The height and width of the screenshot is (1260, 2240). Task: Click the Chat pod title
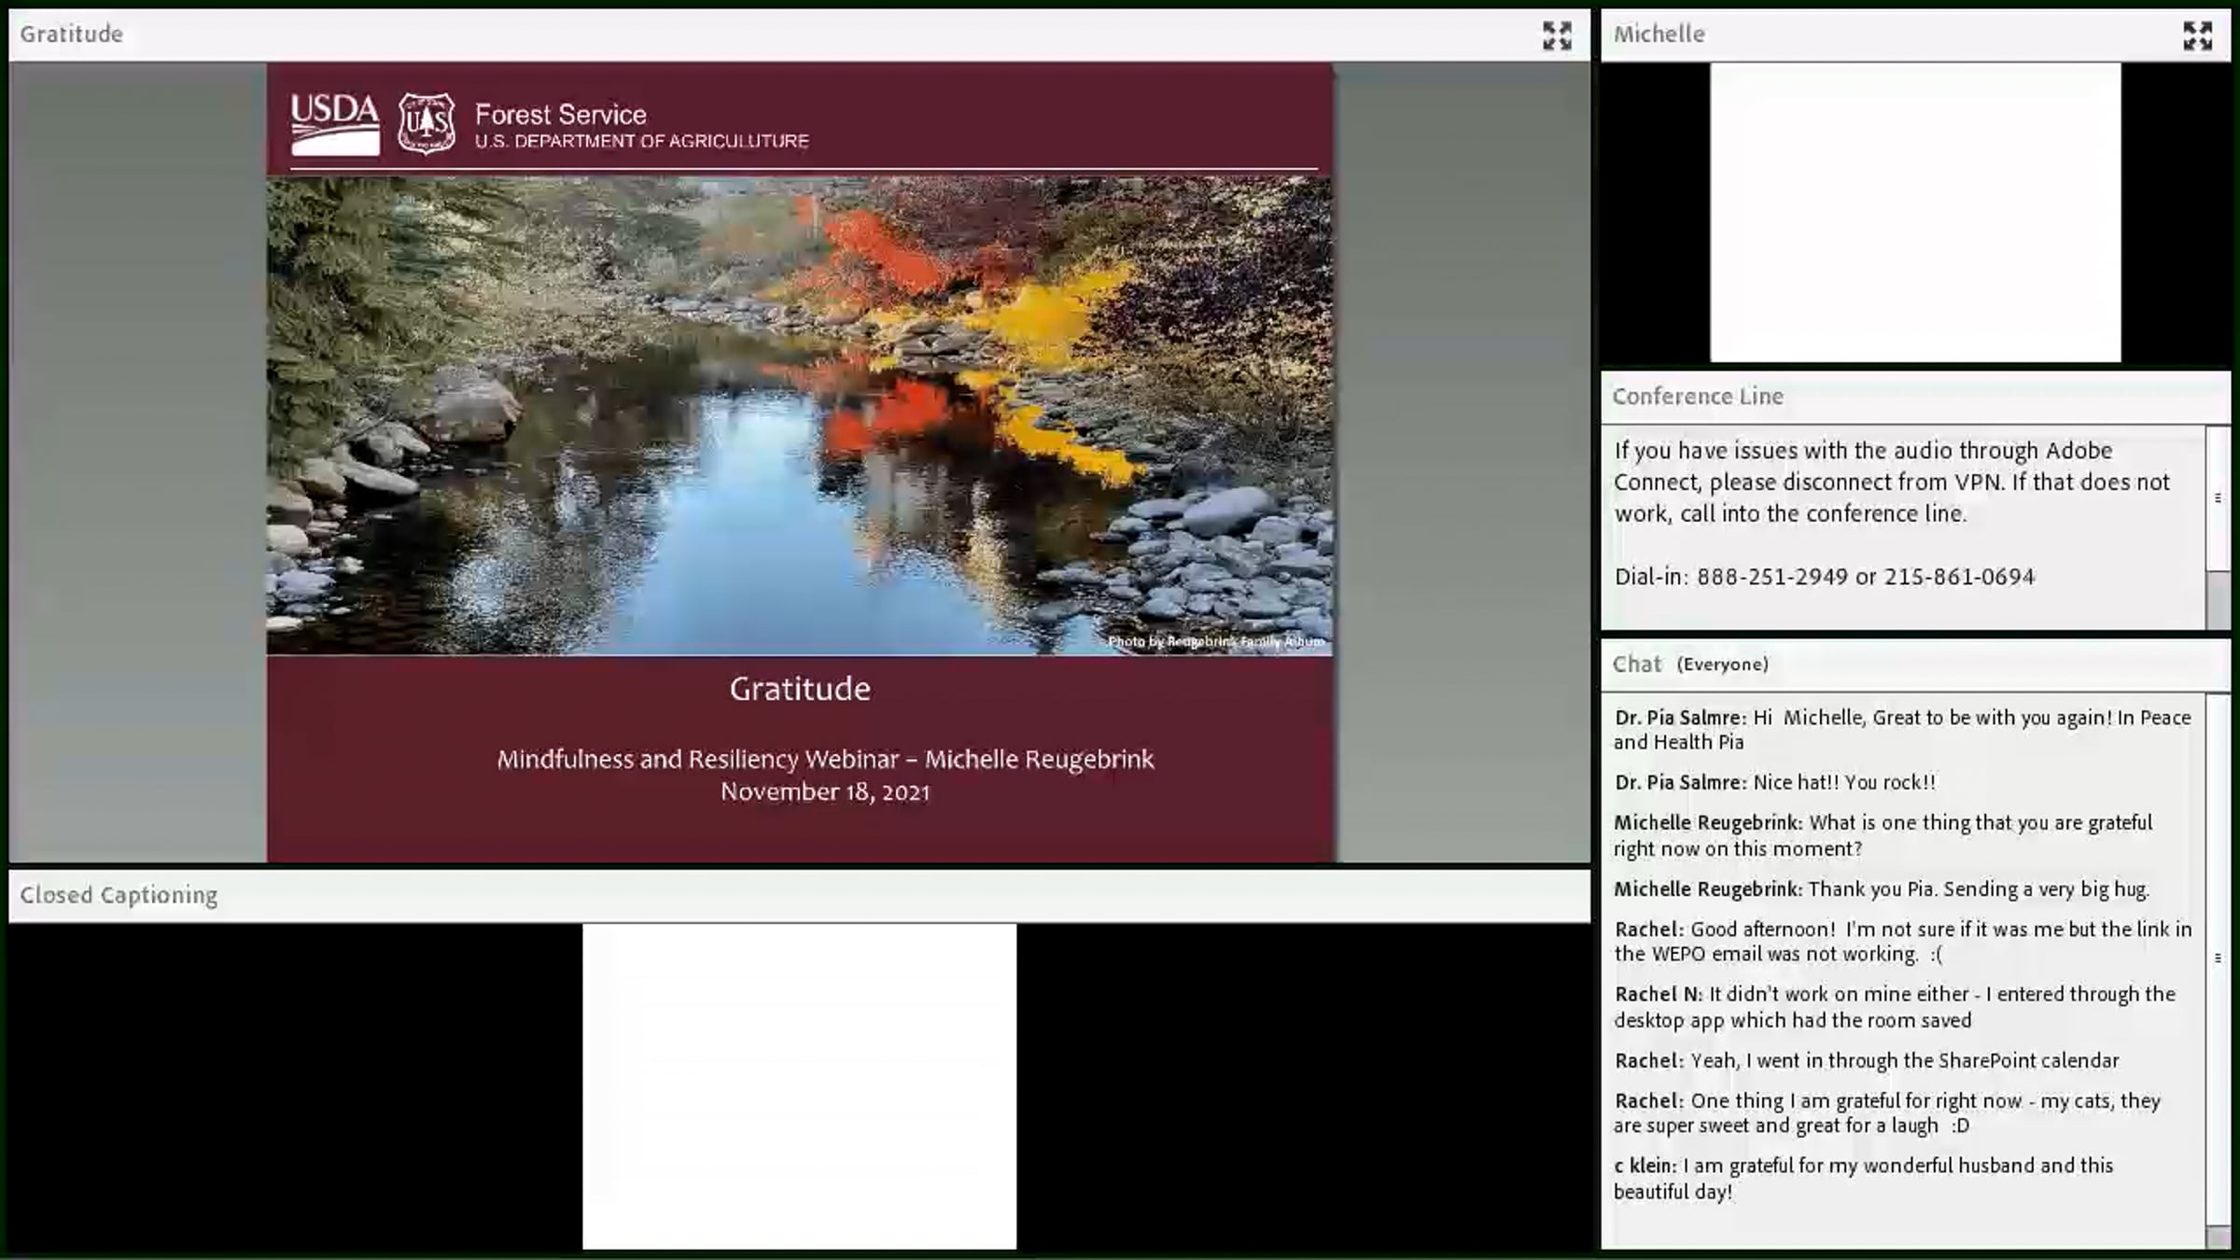pos(1636,665)
